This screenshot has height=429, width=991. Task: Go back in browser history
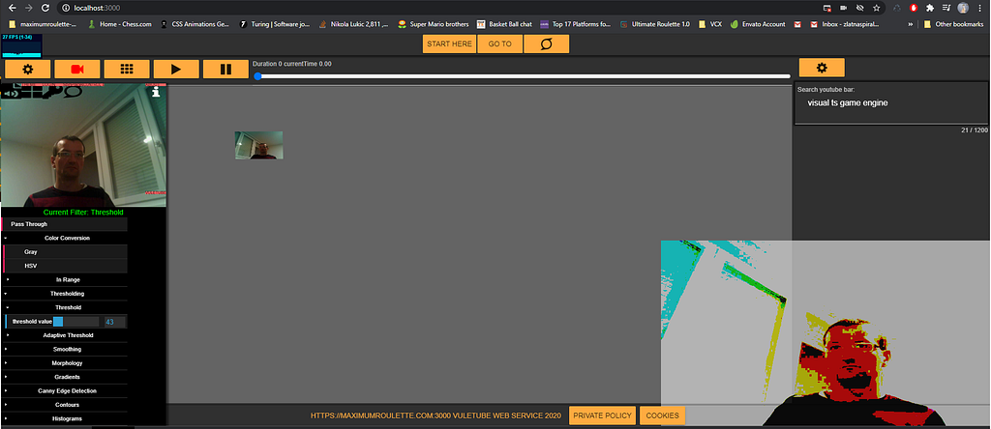click(x=12, y=8)
